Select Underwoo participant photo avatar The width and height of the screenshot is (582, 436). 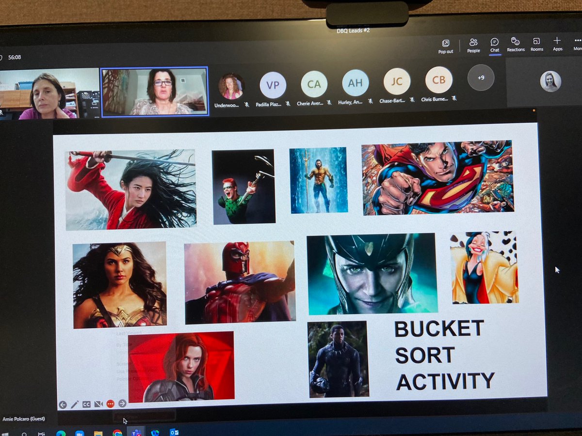click(231, 86)
